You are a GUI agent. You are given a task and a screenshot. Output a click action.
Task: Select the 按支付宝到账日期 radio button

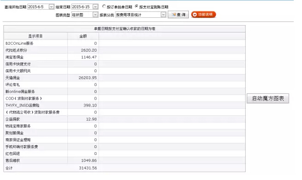137,6
